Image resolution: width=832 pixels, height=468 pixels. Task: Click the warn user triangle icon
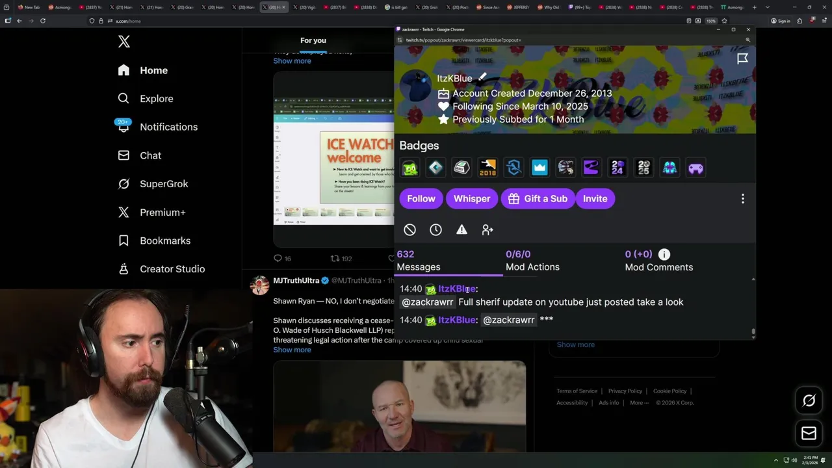[x=461, y=229]
